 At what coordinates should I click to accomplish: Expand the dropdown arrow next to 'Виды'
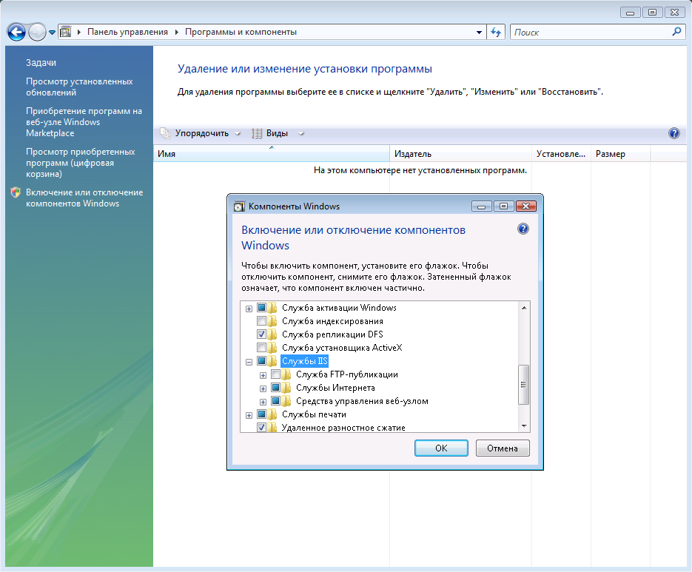(301, 133)
